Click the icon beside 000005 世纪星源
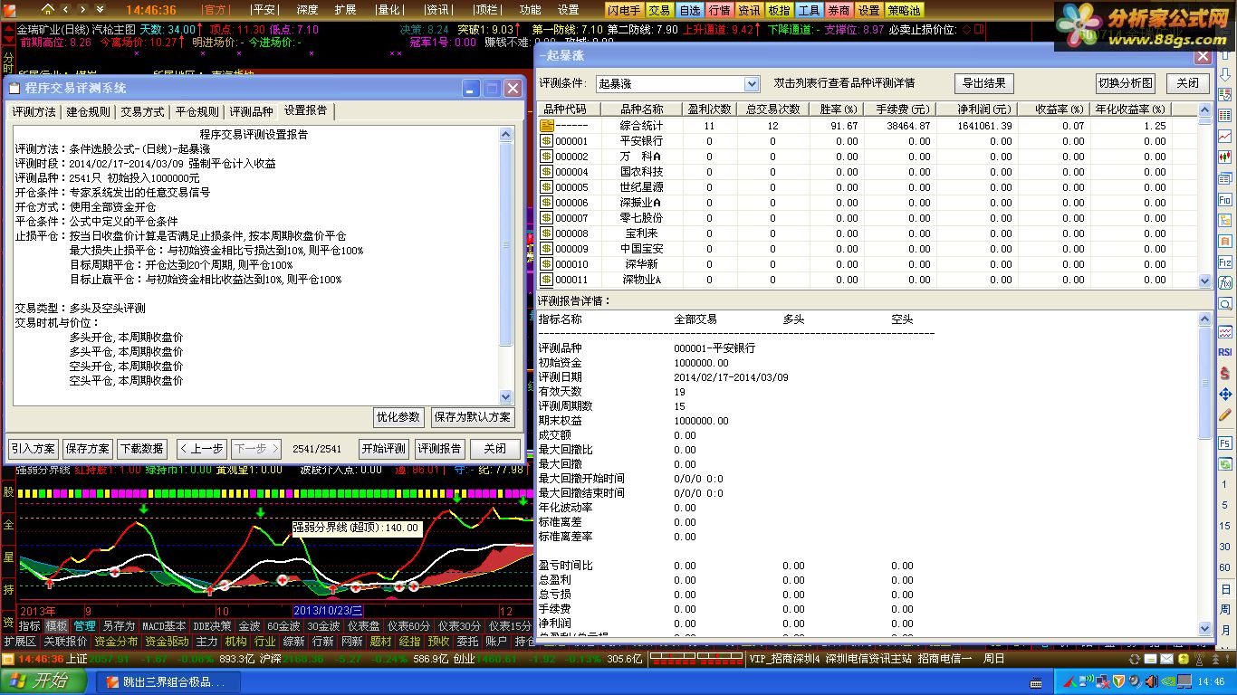This screenshot has width=1237, height=695. pyautogui.click(x=547, y=187)
